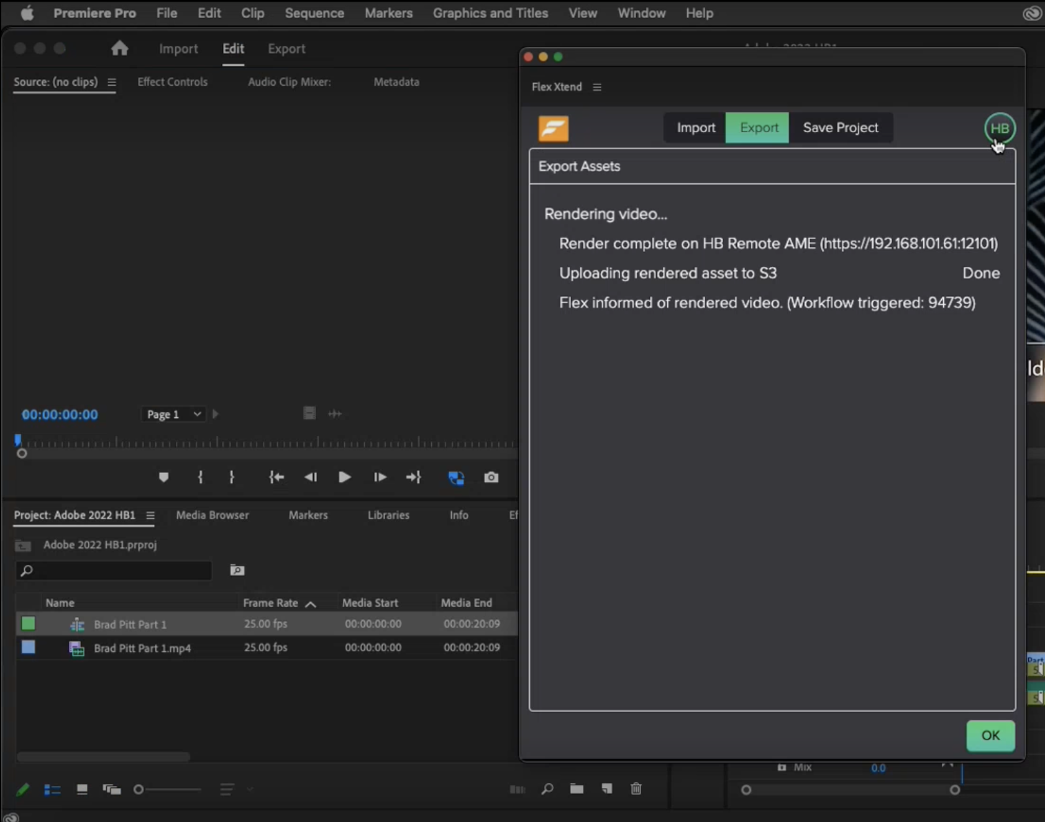Click the New Item icon
The height and width of the screenshot is (822, 1045).
click(x=607, y=788)
